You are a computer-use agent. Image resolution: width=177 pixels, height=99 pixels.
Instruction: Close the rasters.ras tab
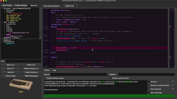pos(75,6)
